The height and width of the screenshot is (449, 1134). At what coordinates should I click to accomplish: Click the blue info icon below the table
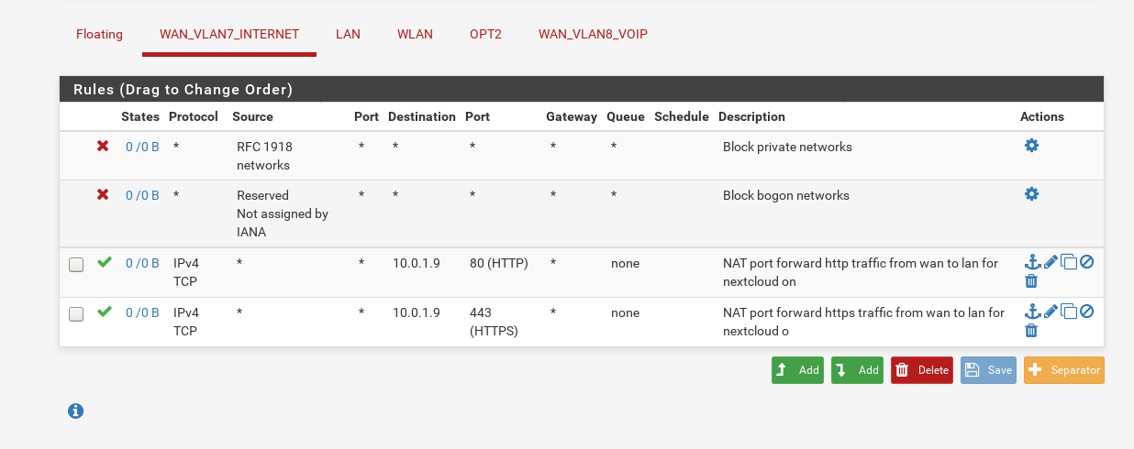click(x=76, y=411)
